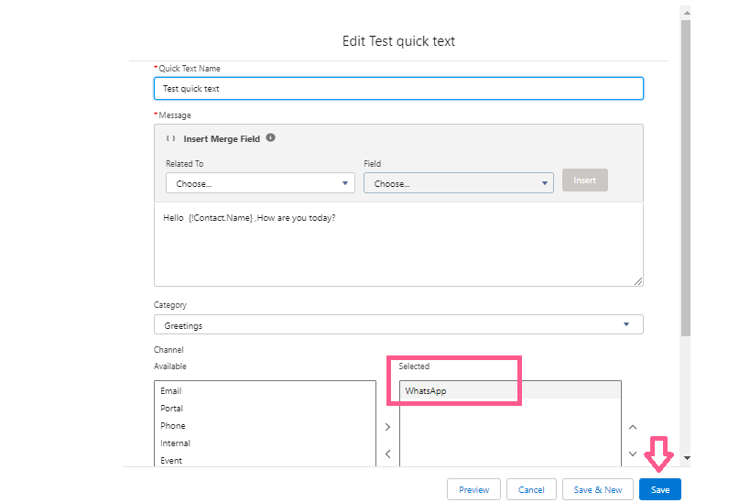The width and height of the screenshot is (750, 503).
Task: Select WhatsApp in Selected channels
Action: click(426, 391)
